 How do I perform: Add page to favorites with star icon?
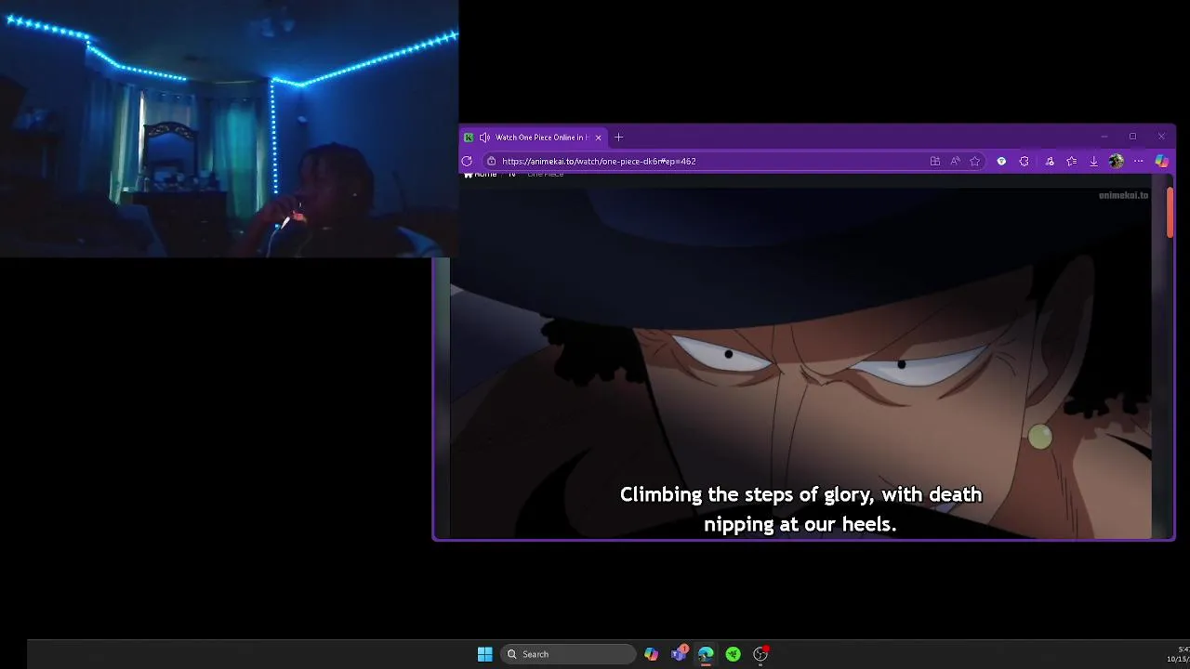click(x=974, y=161)
